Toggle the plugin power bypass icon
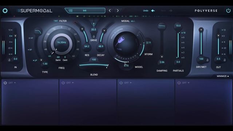The image size is (233, 131). pos(228,11)
